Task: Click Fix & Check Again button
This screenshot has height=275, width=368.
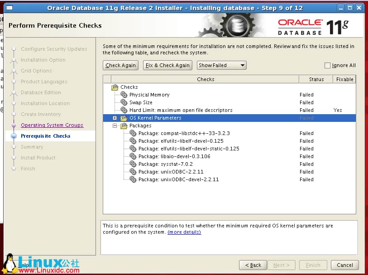Action: pos(167,65)
